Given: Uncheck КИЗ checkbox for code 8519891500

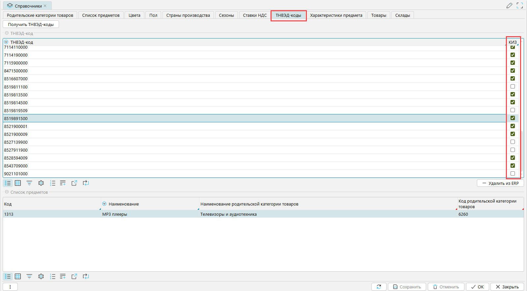Looking at the screenshot, I should pyautogui.click(x=512, y=118).
